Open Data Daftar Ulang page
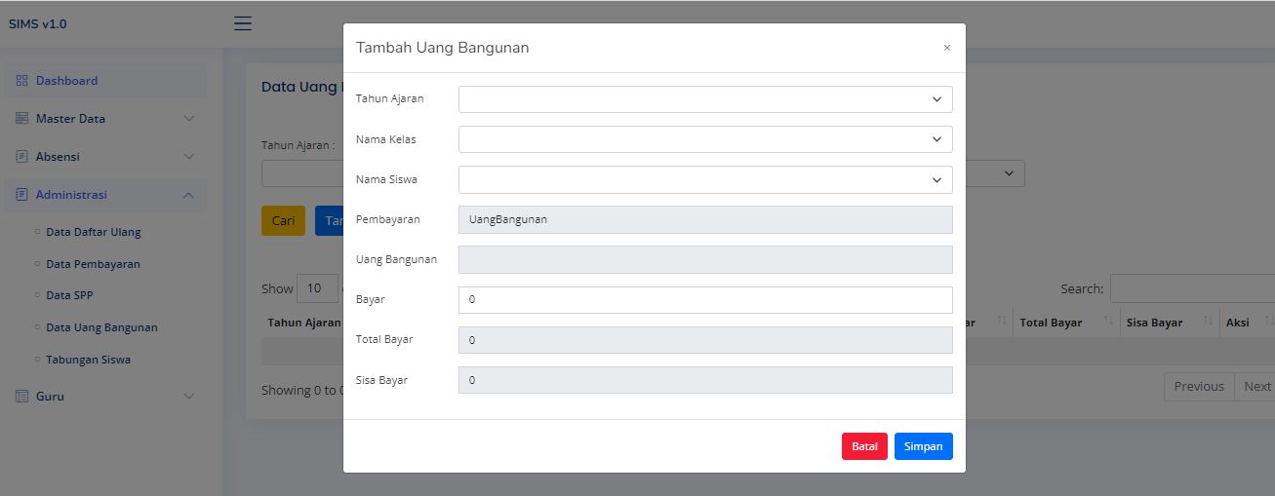The image size is (1275, 496). point(94,232)
